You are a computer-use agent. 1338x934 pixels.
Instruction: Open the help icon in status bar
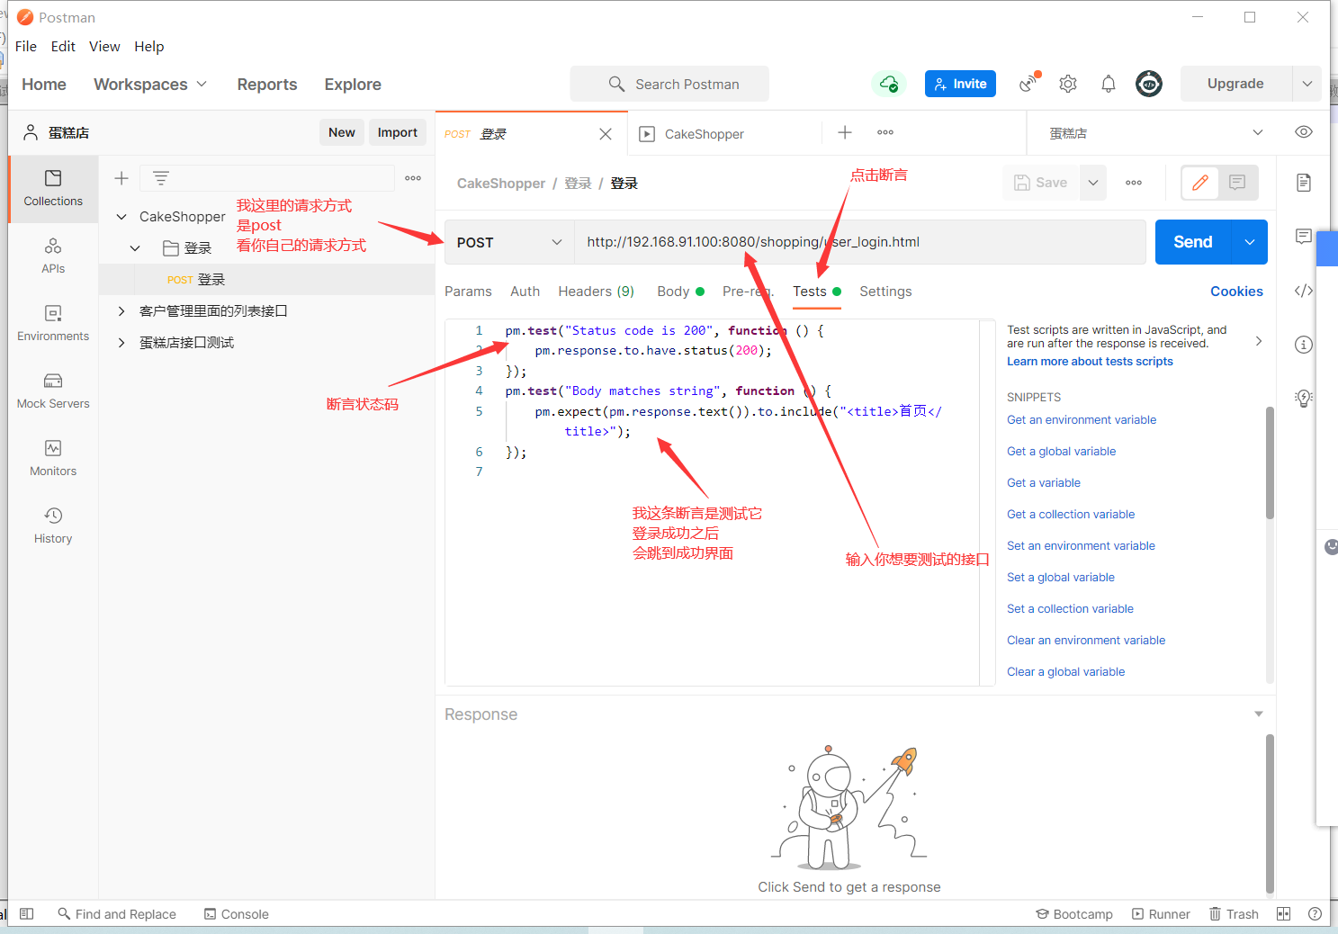(x=1315, y=914)
